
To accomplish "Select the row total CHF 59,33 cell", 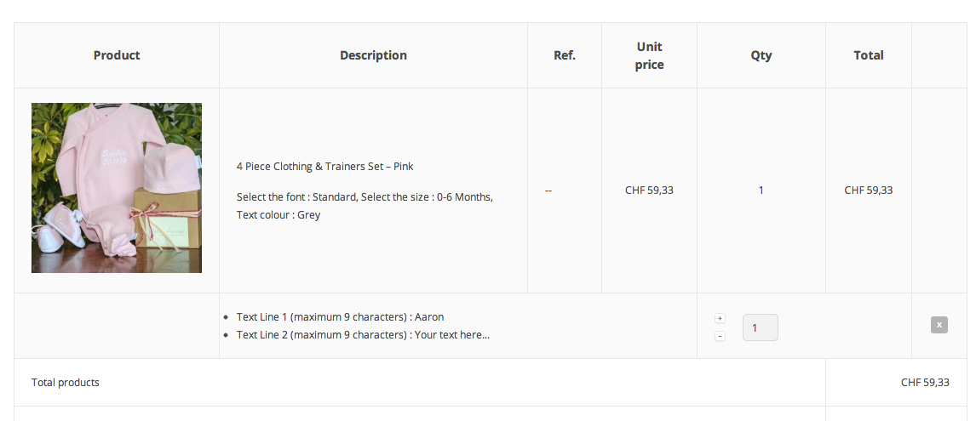I will pos(869,191).
